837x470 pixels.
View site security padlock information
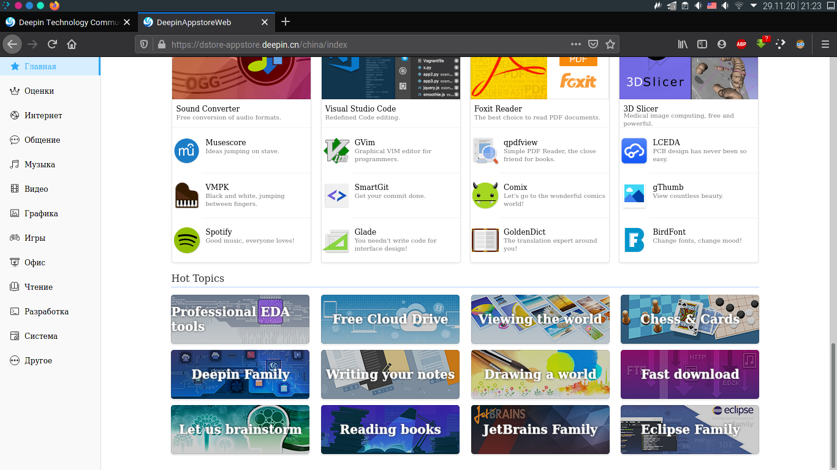pyautogui.click(x=162, y=44)
